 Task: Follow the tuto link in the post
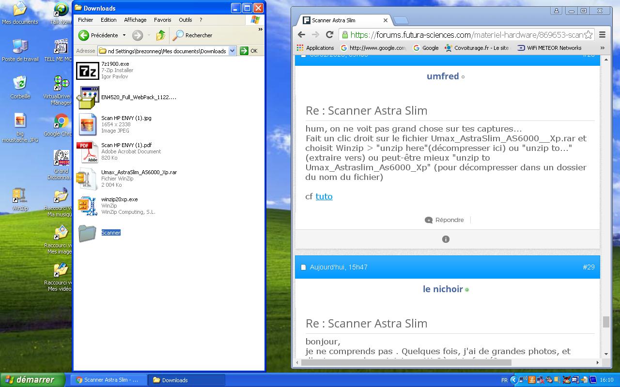[x=324, y=196]
